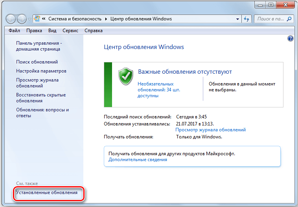Open sidebar 'Просмотр журнала обновлений'
Viewport: 298px width, 207px height.
click(x=37, y=83)
